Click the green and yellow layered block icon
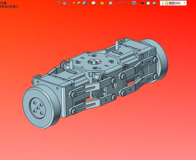 [79, 3]
